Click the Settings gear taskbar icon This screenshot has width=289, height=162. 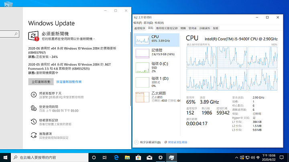160,158
